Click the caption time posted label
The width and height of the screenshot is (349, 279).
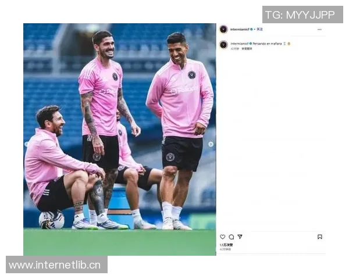pos(234,48)
